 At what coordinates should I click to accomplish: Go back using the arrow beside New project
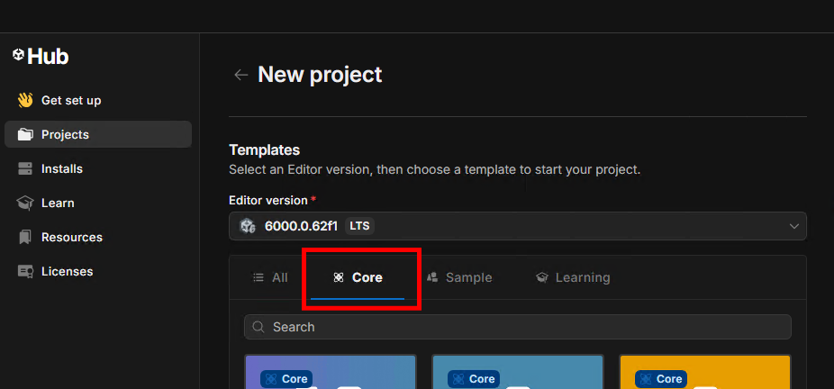[240, 75]
